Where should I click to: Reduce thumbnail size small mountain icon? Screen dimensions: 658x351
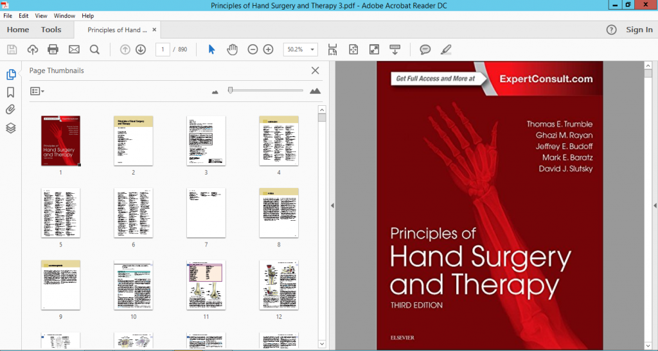click(x=215, y=92)
